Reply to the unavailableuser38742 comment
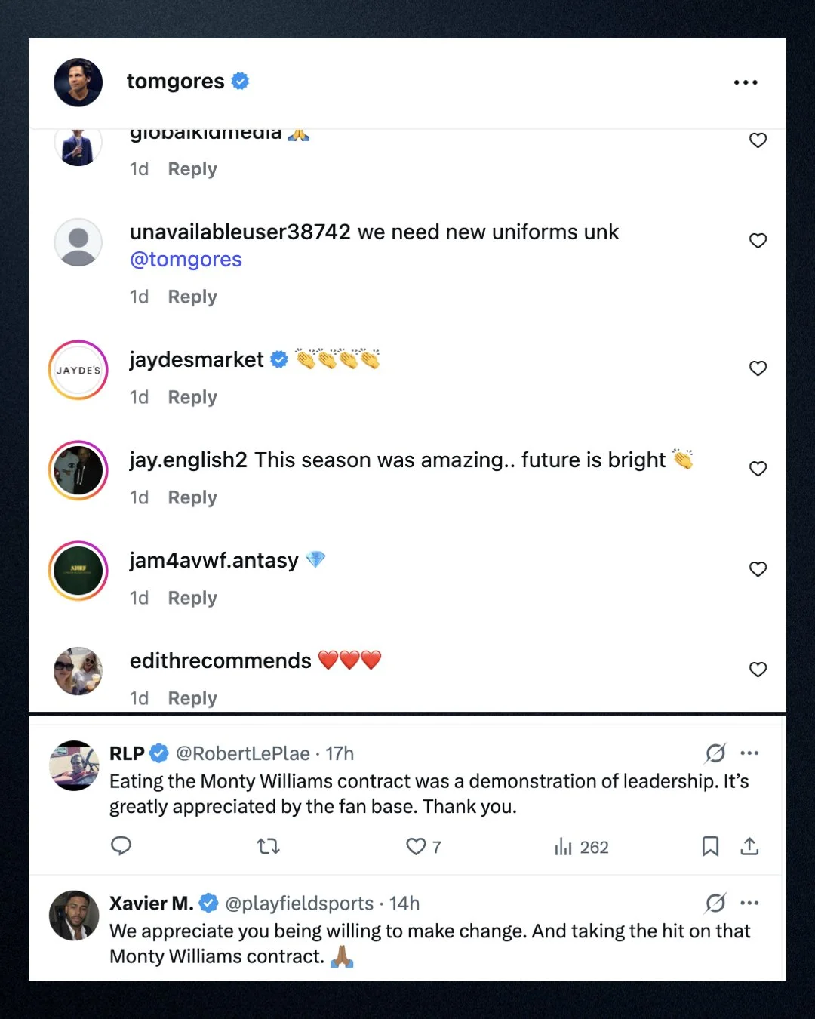Viewport: 815px width, 1019px height. [192, 297]
